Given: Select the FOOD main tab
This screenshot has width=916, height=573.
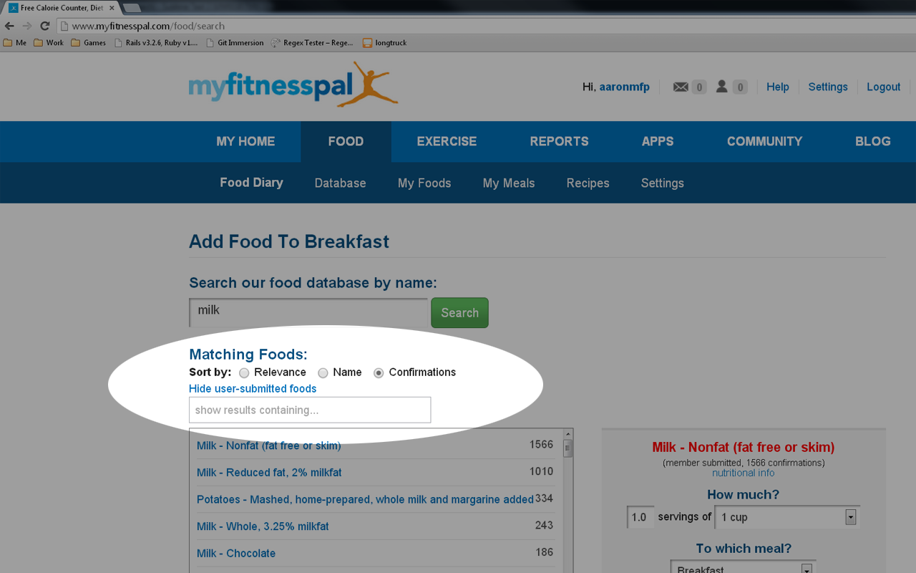Looking at the screenshot, I should tap(346, 141).
